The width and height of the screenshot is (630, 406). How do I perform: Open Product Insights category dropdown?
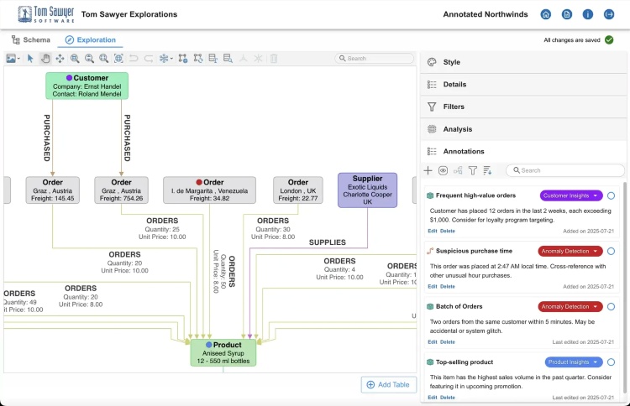(574, 362)
